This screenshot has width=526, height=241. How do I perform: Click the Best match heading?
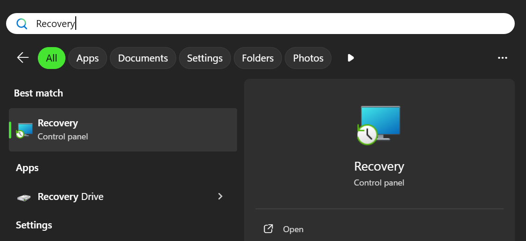(39, 93)
